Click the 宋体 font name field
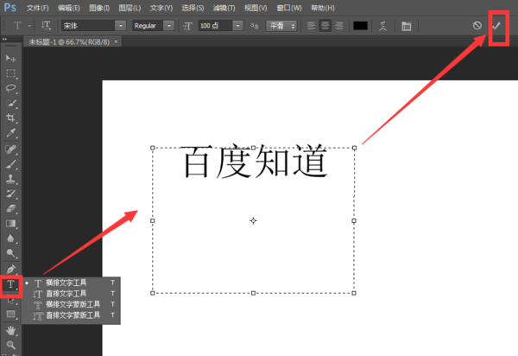518x356 pixels. [x=88, y=26]
